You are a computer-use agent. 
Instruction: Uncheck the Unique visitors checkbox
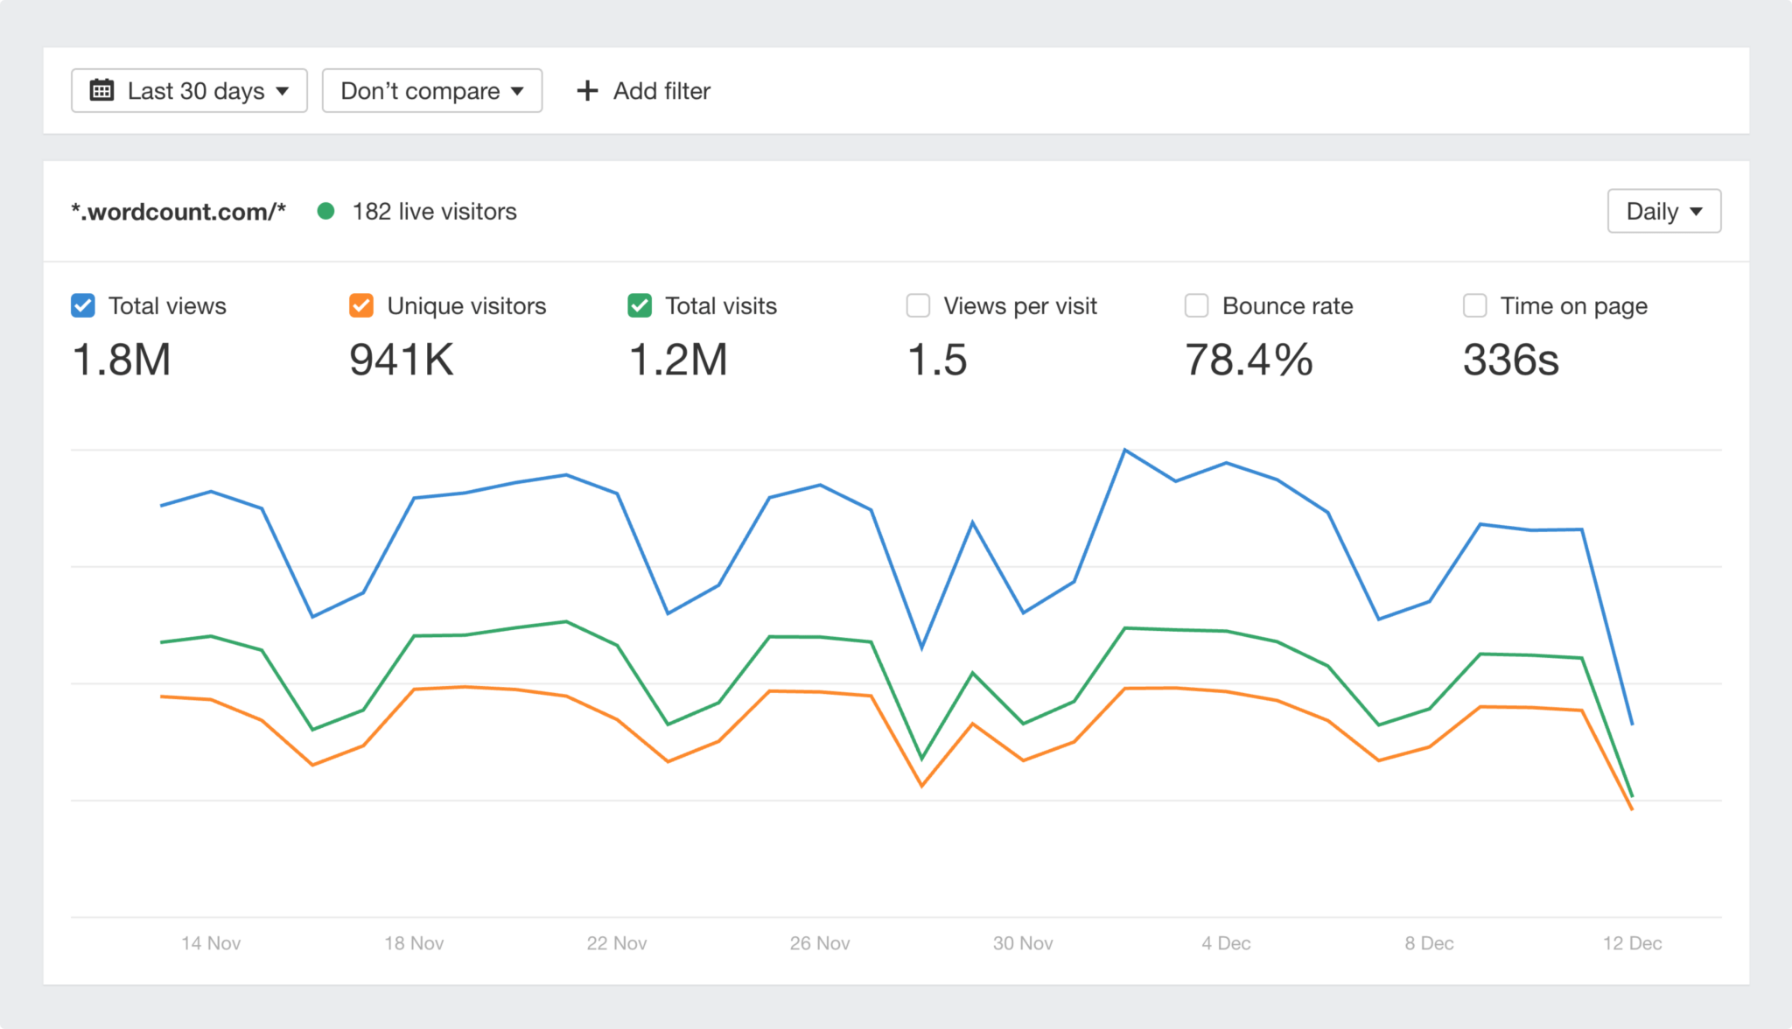(x=361, y=305)
